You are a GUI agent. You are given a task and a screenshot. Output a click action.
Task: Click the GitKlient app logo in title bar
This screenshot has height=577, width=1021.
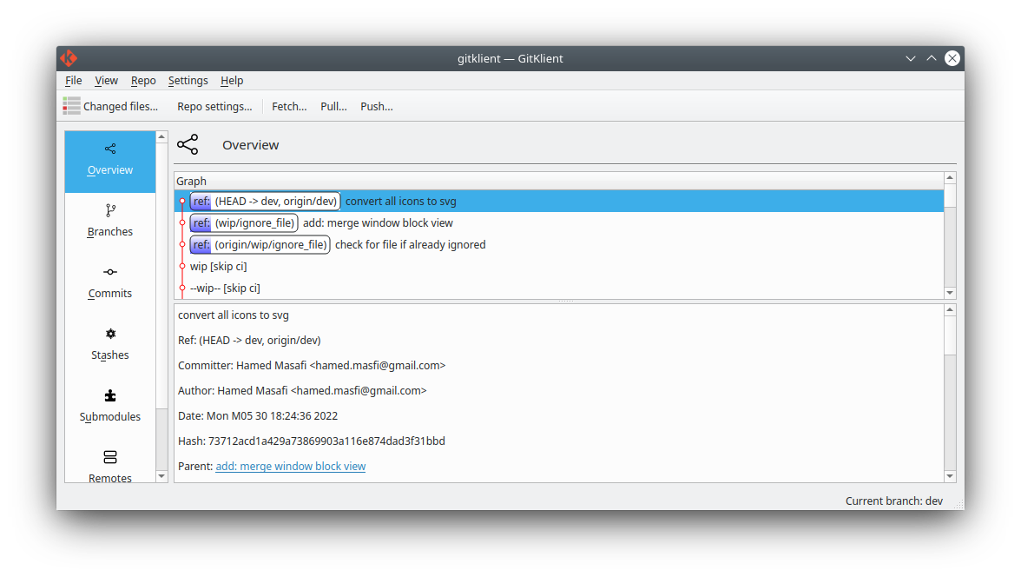(x=69, y=58)
